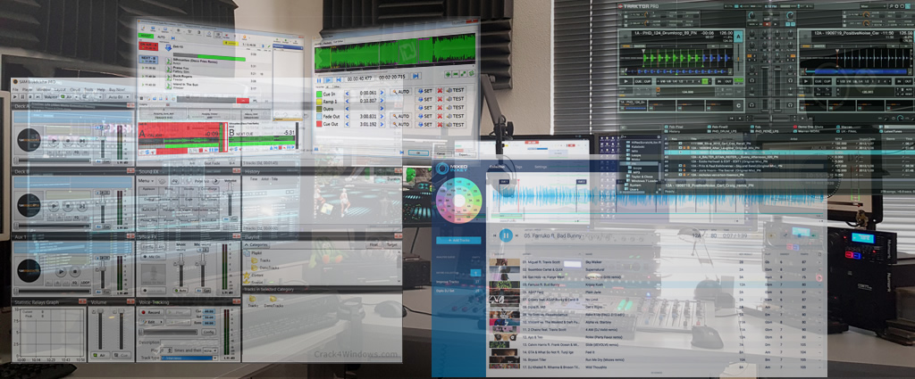Viewport: 915px width, 379px height.
Task: Adjust the left fader in Volume panel
Action: point(100,329)
